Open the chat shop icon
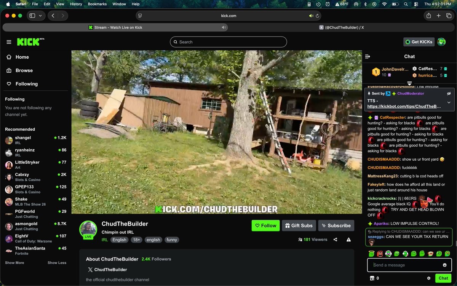 tap(372, 278)
